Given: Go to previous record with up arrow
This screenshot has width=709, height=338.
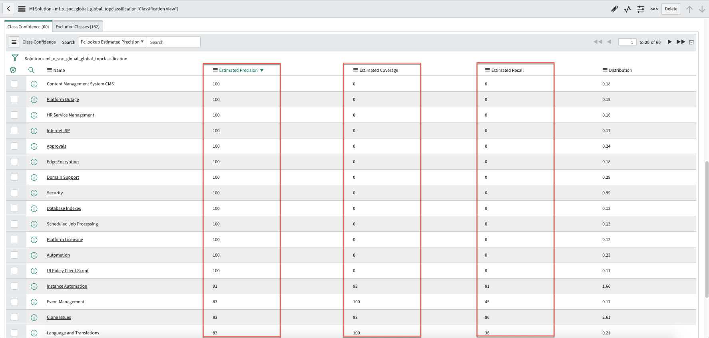Looking at the screenshot, I should point(689,9).
